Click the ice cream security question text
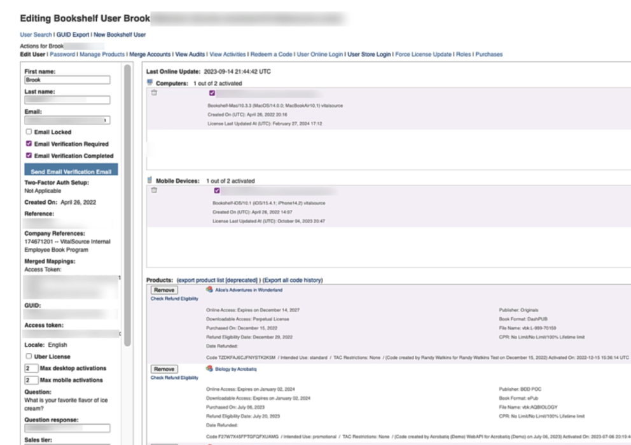 click(66, 404)
